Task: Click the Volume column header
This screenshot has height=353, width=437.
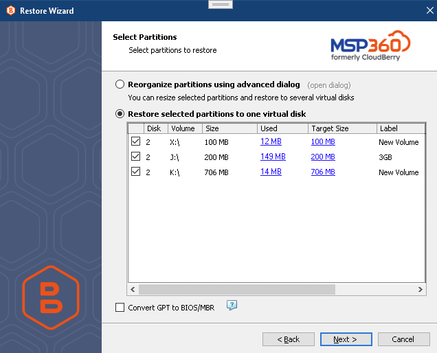Action: point(183,128)
